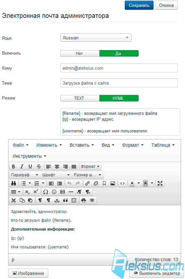The image size is (185, 279).
Task: Switch the editor to fullscreen mode
Action: point(160,183)
